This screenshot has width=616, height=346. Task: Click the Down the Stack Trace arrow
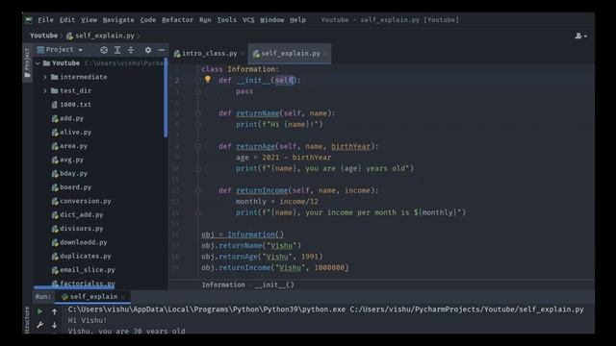click(x=54, y=325)
